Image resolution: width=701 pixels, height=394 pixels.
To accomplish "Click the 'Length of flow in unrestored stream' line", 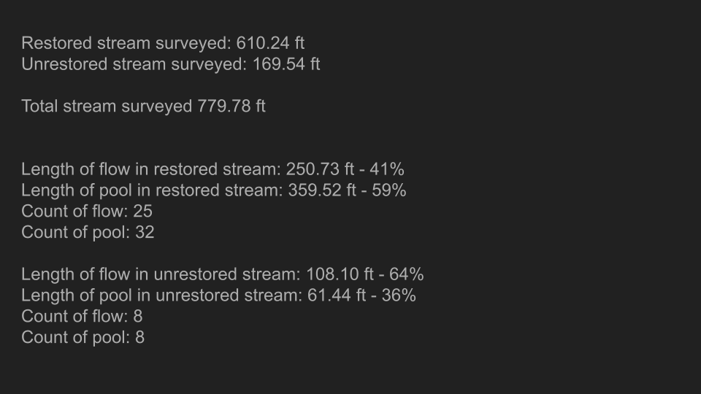I will tap(223, 274).
